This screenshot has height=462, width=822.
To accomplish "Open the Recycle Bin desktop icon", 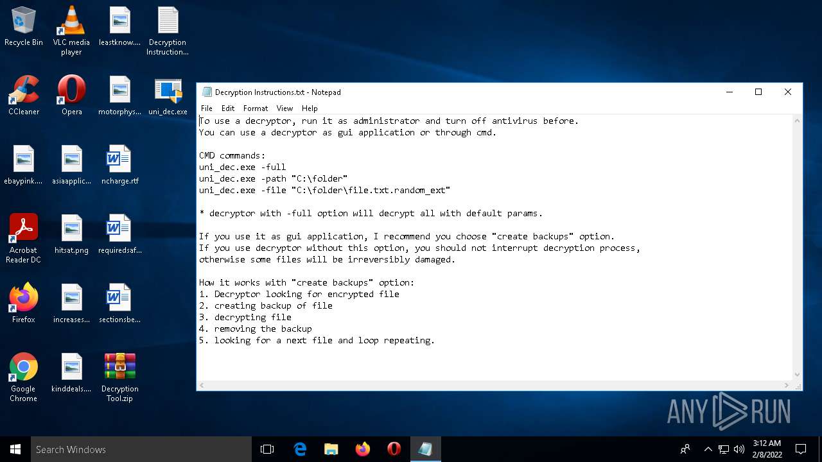I will pos(24,27).
